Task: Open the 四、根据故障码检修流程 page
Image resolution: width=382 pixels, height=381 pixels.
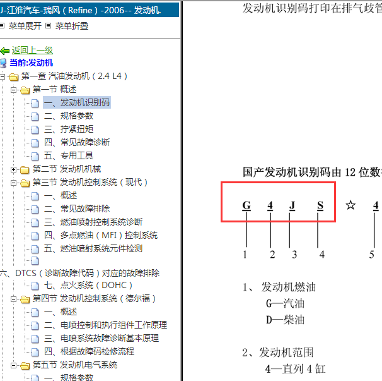Action: coord(89,351)
